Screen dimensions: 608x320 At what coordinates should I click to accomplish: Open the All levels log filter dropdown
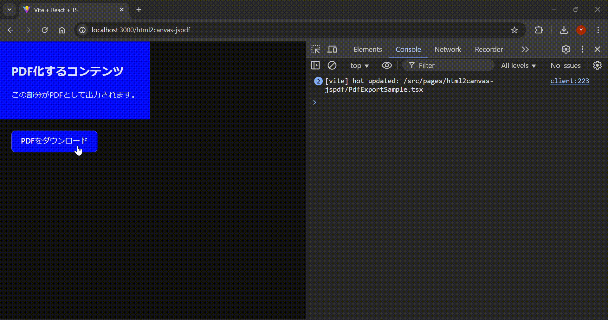[518, 65]
